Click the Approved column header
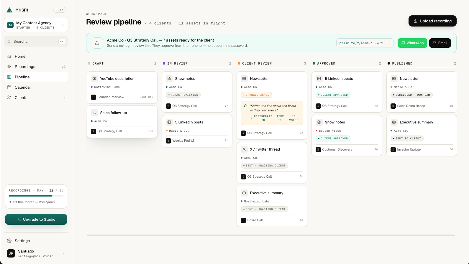This screenshot has width=469, height=264. (347, 63)
